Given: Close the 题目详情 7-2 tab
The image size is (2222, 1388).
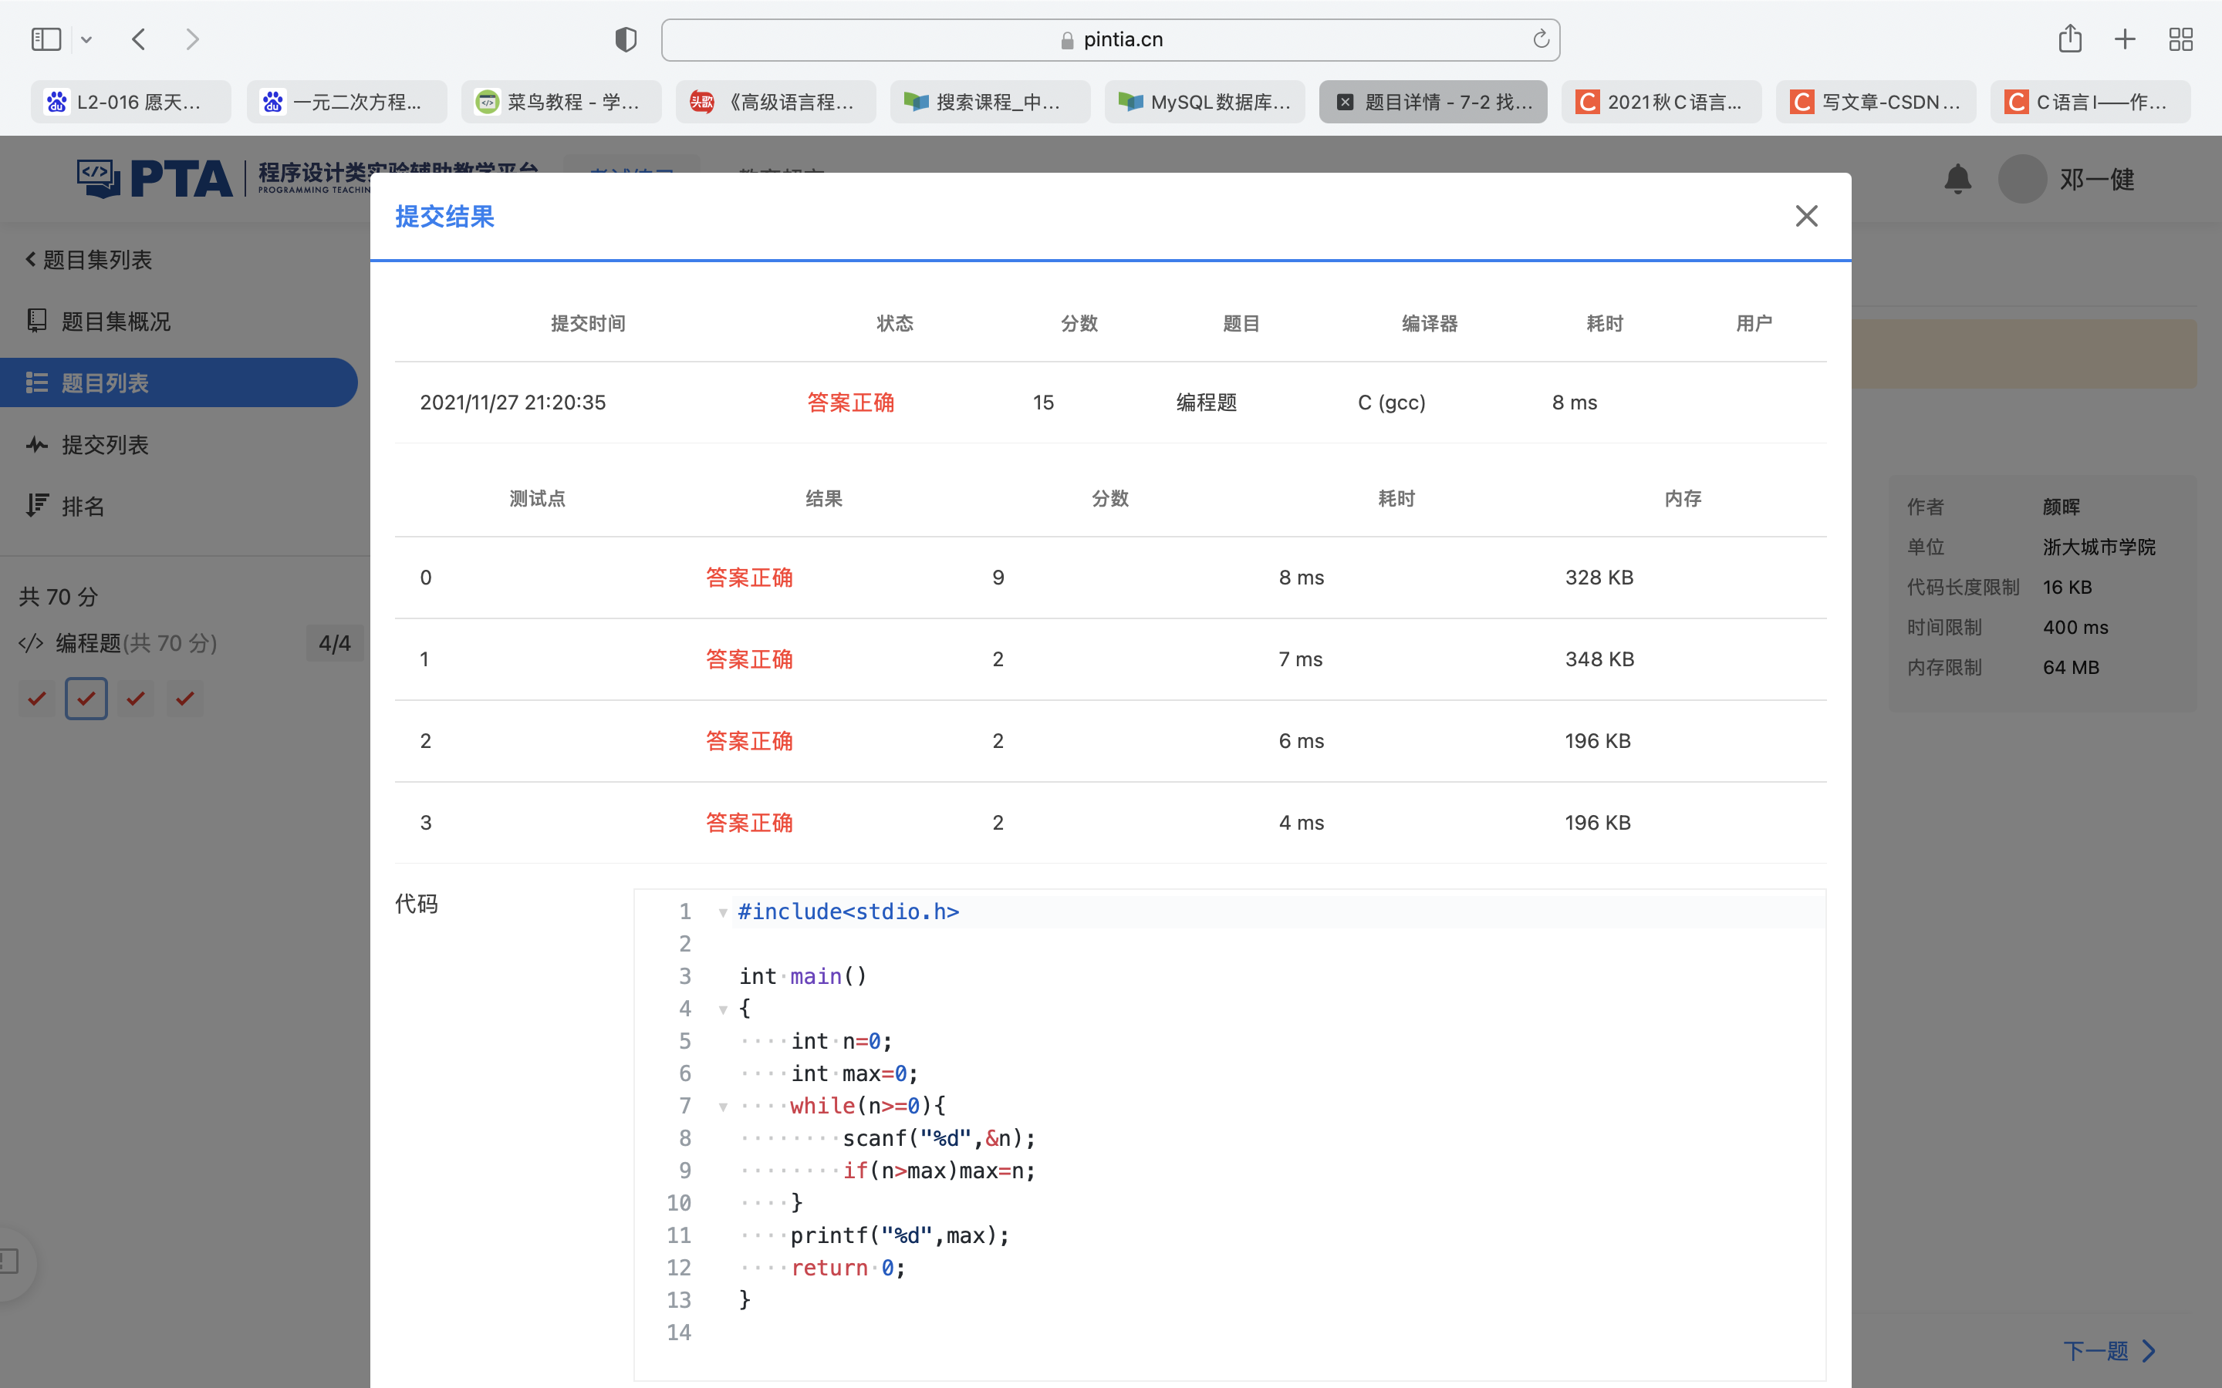Looking at the screenshot, I should (x=1345, y=102).
